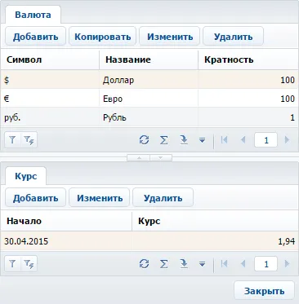Click the 1,94 rate value
299x304 pixels.
(287, 241)
